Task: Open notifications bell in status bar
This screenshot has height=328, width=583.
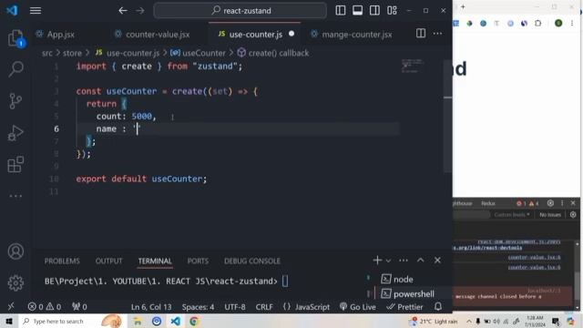Action: [438, 307]
